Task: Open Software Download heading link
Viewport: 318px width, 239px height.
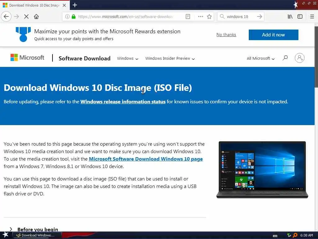Action: (84, 58)
